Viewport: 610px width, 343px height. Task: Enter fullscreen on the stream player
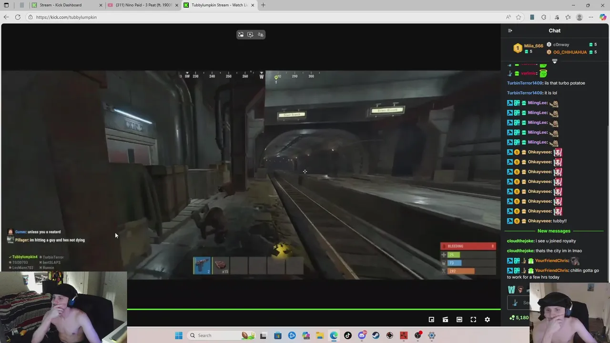[473, 320]
